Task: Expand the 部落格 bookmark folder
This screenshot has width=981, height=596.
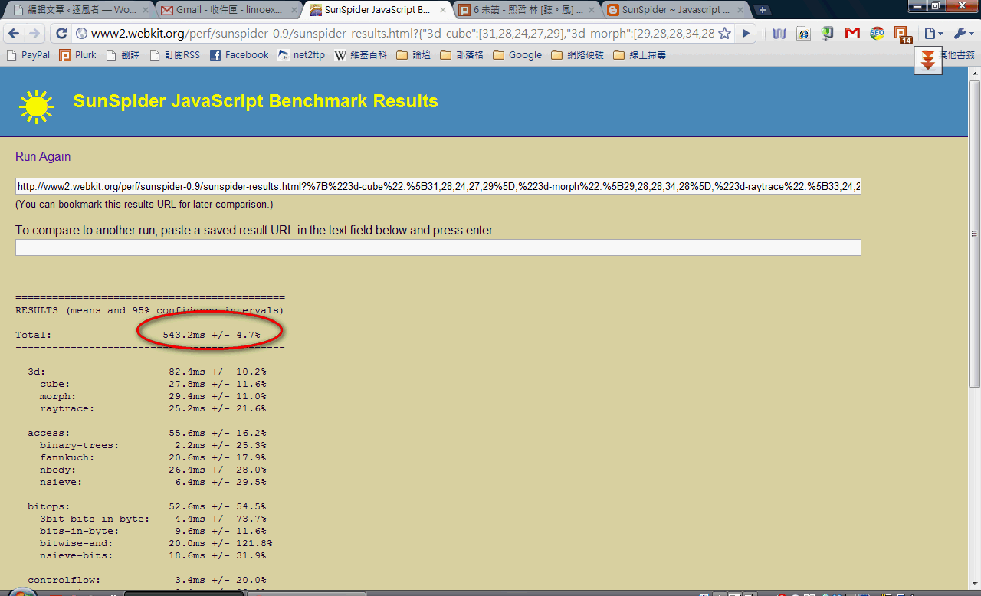Action: point(461,55)
